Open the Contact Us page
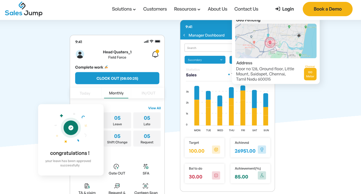Viewport: 361px width, 194px height. coord(246,9)
